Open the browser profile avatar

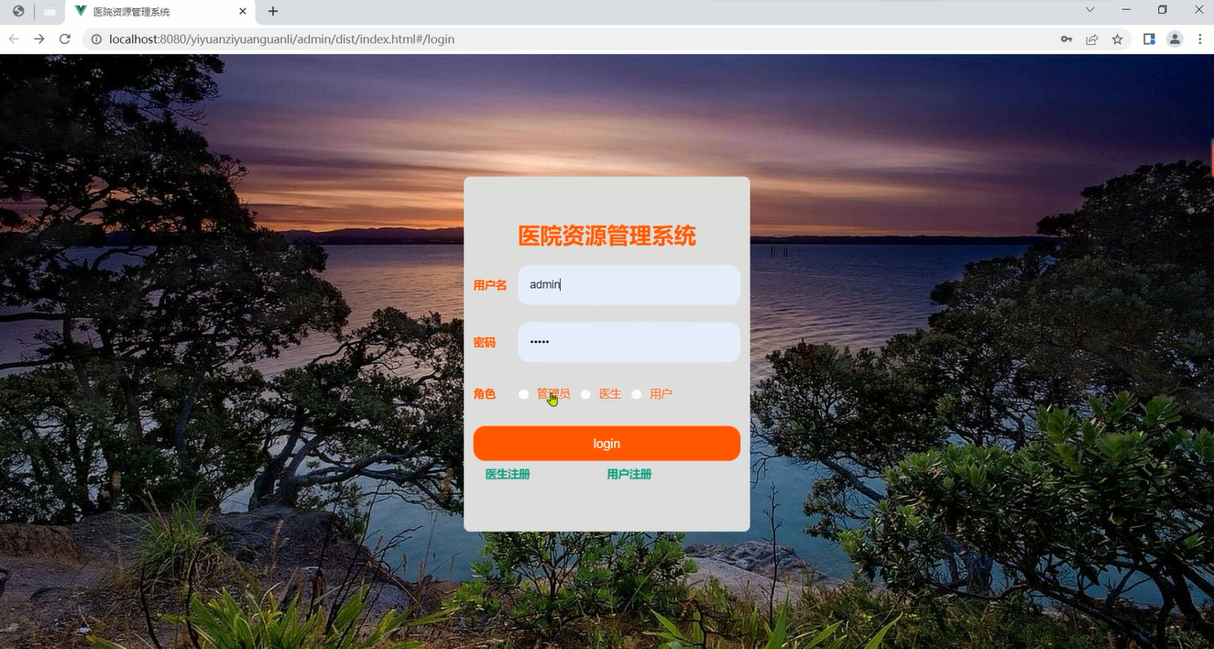coord(1175,39)
